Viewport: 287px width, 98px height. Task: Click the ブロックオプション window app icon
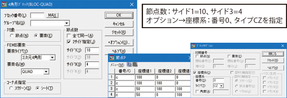193,46
